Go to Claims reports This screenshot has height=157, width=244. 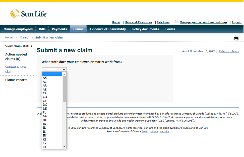(x=16, y=79)
